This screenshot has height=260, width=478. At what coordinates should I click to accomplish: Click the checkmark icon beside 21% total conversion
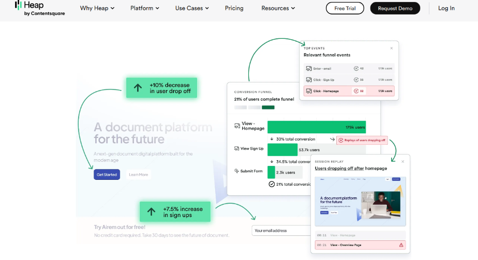(272, 184)
